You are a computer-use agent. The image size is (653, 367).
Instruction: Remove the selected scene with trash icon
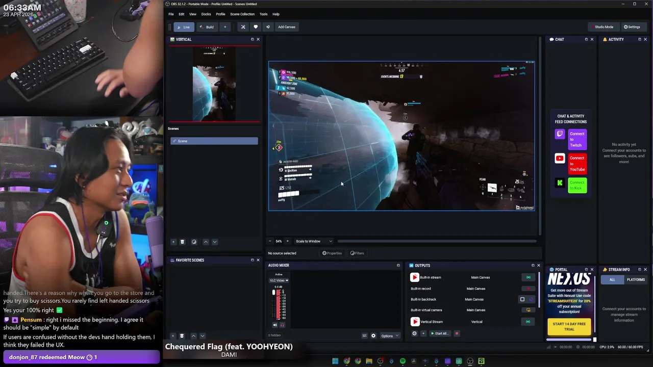pyautogui.click(x=182, y=242)
